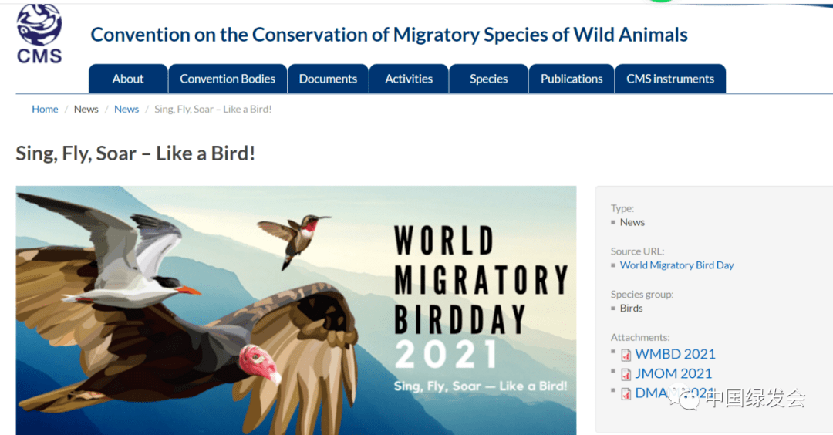Image resolution: width=833 pixels, height=435 pixels.
Task: Open the Publications menu tab
Action: pos(572,79)
